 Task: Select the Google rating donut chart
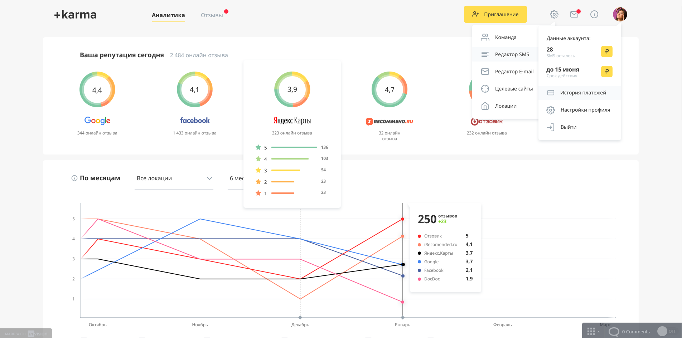97,89
